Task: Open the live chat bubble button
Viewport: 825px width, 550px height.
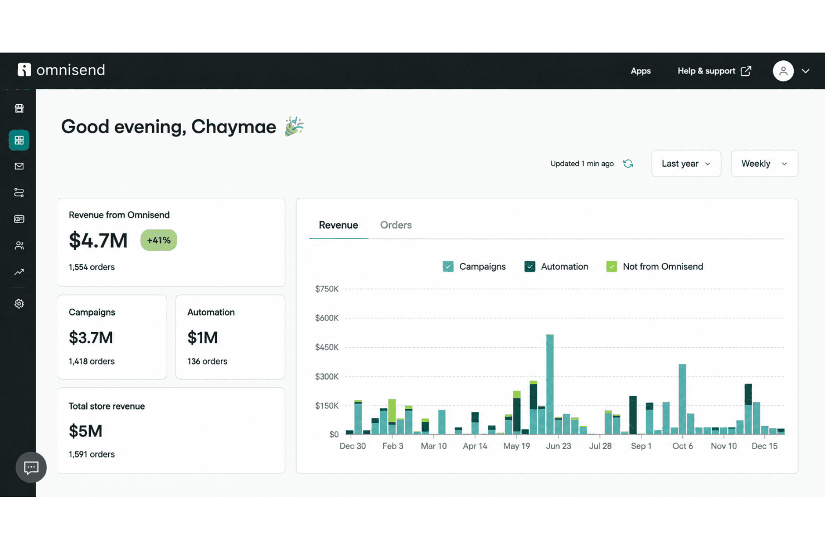Action: [31, 468]
